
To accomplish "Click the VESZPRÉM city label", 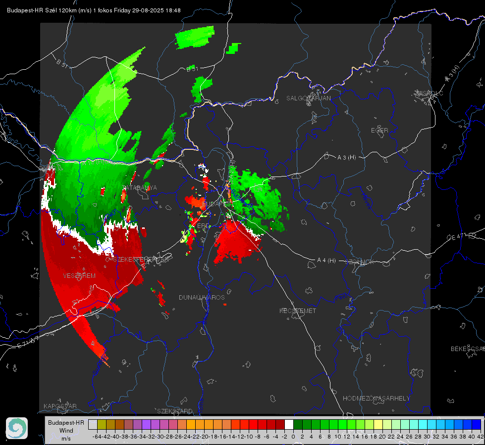I will click(x=79, y=275).
